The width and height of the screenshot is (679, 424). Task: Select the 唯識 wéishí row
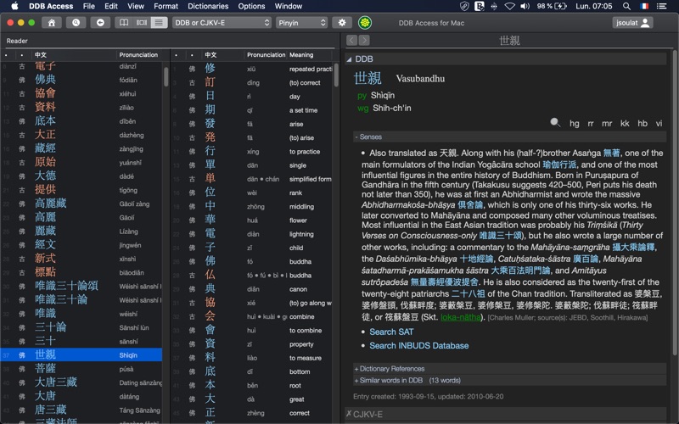point(81,314)
